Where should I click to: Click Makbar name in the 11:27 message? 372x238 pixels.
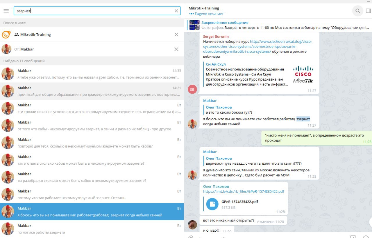pyautogui.click(x=210, y=101)
